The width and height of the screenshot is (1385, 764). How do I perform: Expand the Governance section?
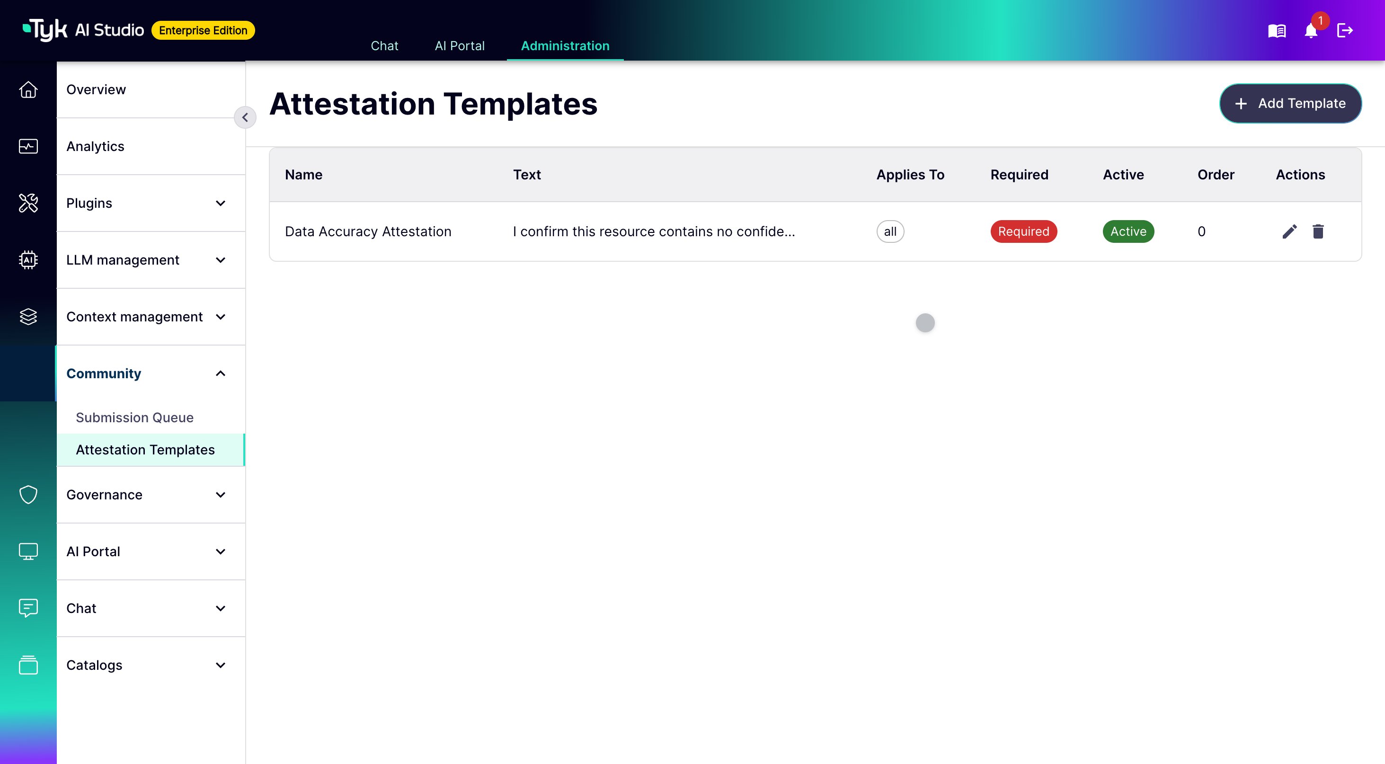tap(151, 495)
